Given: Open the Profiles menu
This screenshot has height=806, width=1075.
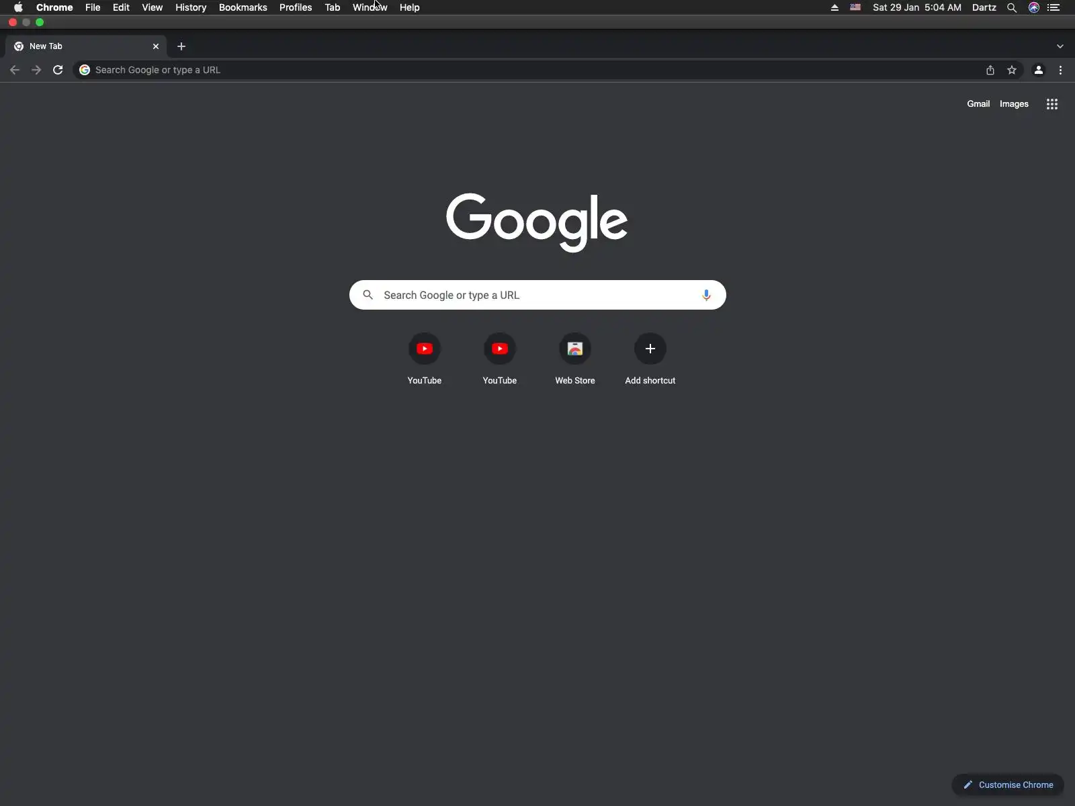Looking at the screenshot, I should pyautogui.click(x=296, y=7).
